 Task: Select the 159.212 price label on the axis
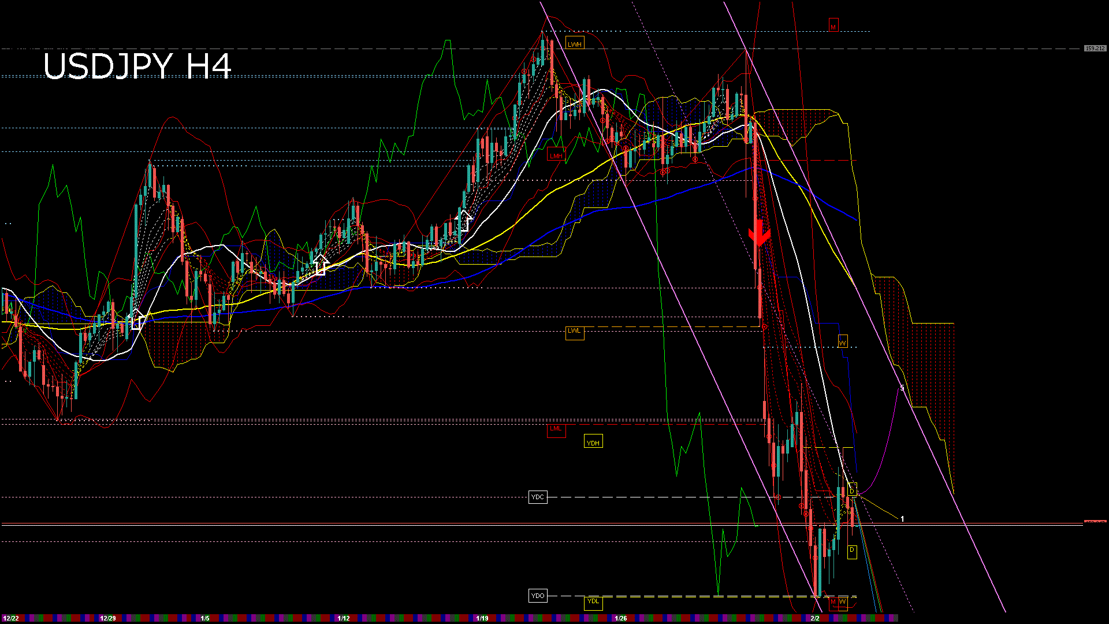point(1095,49)
